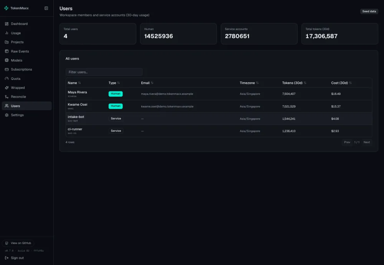Select the Maya Rivera row name
The image size is (384, 265).
[x=78, y=92]
